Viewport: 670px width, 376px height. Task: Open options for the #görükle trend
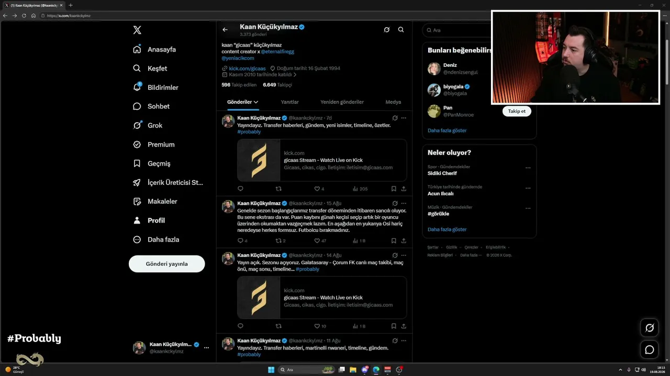click(x=528, y=208)
